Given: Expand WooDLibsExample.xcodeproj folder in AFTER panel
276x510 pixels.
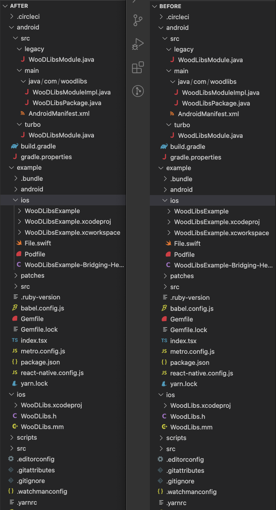Looking at the screenshot, I should (x=20, y=221).
